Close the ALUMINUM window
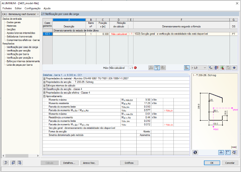 [237, 3]
